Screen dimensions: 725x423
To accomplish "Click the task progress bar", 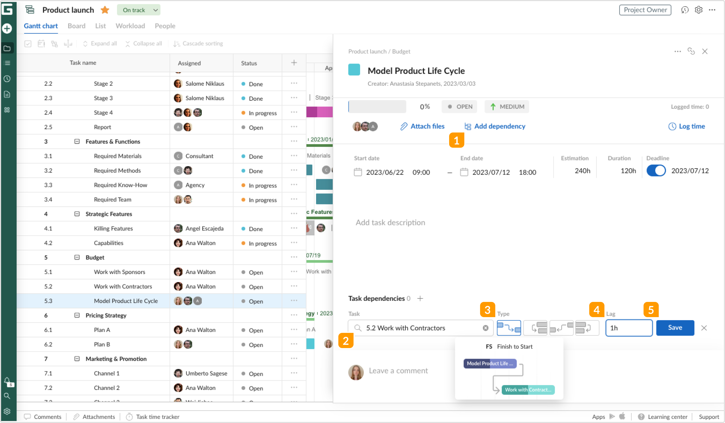I will coord(377,107).
